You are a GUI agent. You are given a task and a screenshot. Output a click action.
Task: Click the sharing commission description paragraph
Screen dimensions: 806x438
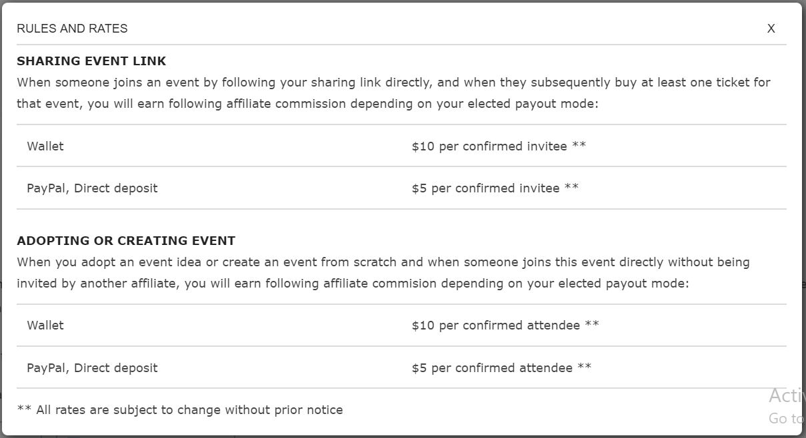coord(393,93)
